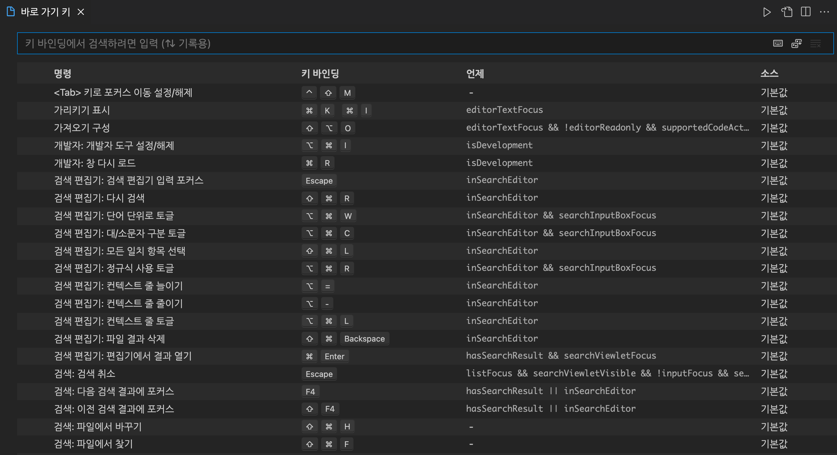Click F4 keybinding for 다음 검색 결과에 포커스
837x455 pixels.
coord(310,391)
